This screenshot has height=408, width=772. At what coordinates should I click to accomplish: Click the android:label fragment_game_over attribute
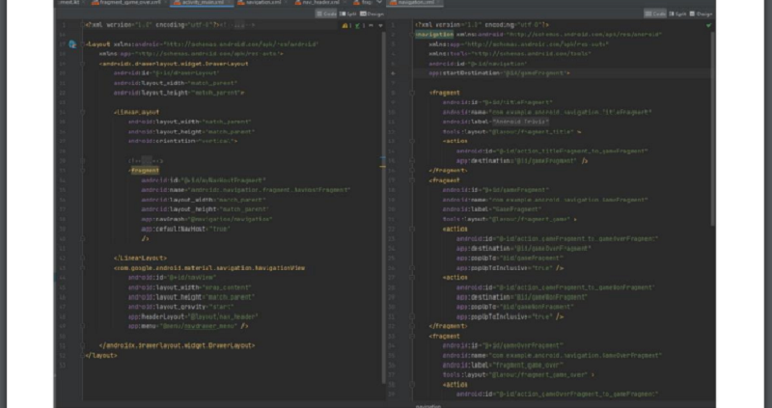(503, 366)
